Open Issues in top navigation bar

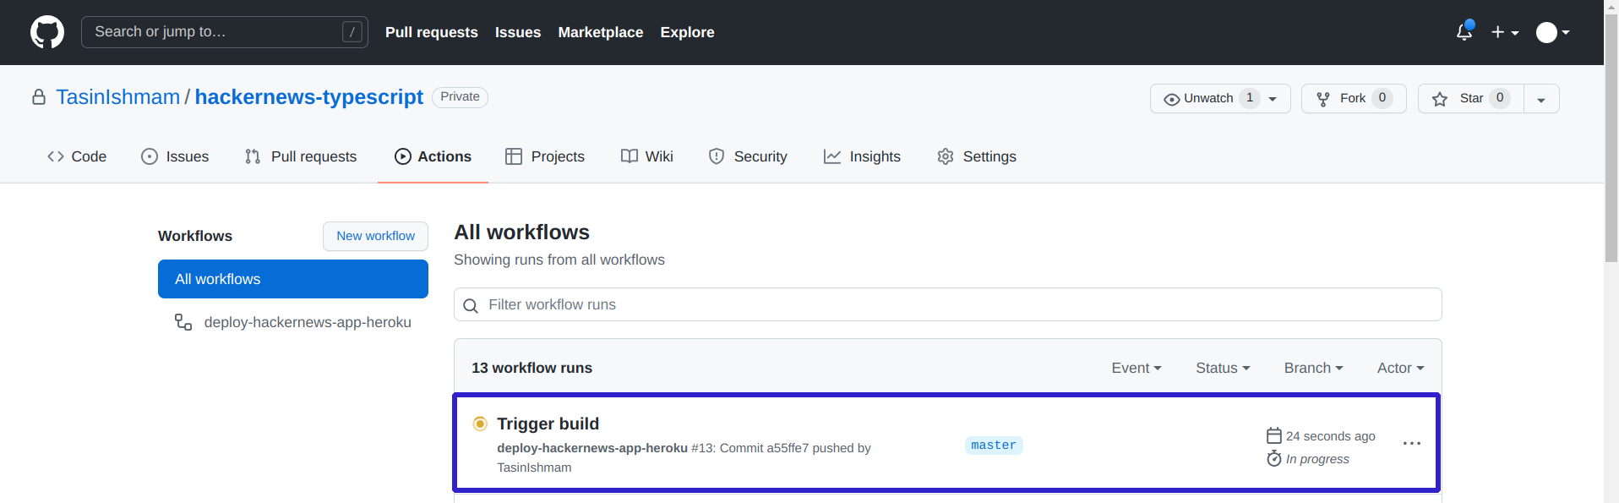[x=518, y=32]
